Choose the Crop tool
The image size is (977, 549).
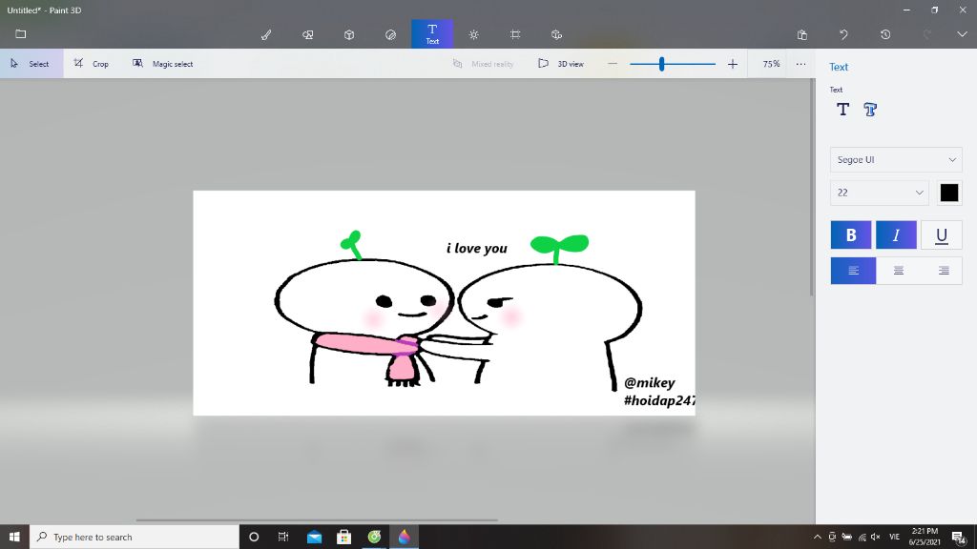coord(91,64)
